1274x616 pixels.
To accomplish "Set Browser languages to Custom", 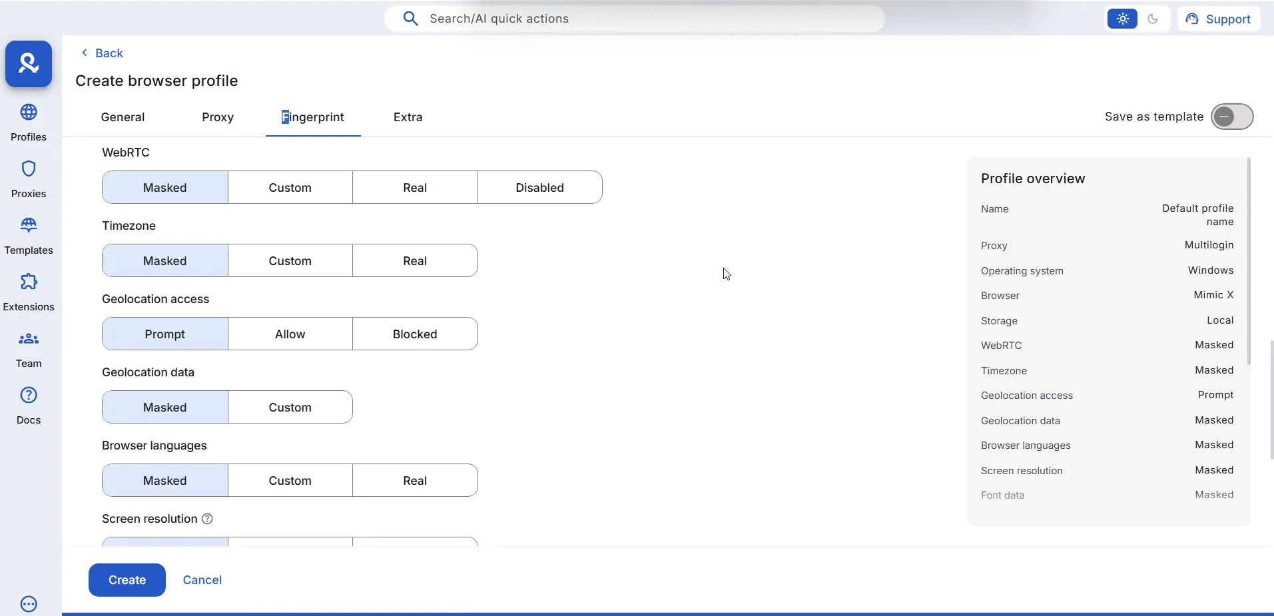I will tap(290, 480).
